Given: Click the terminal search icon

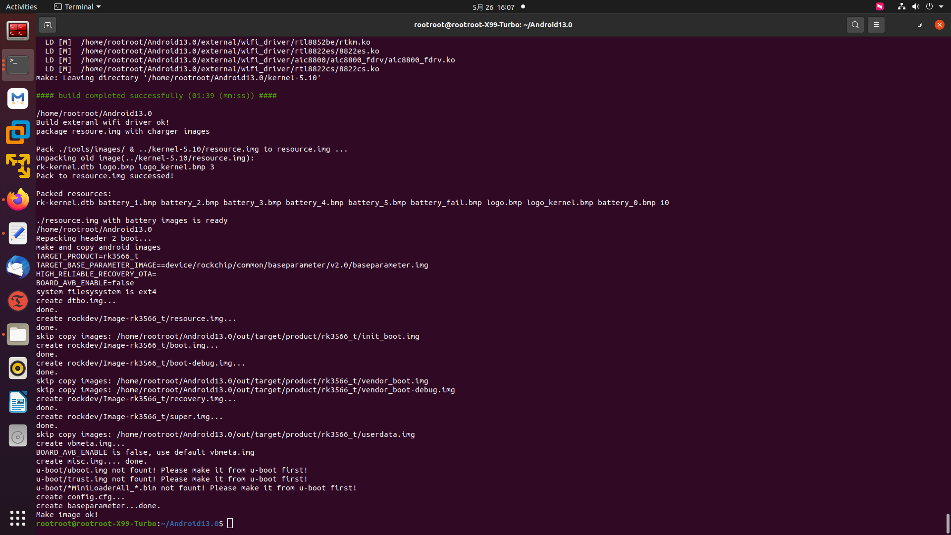Looking at the screenshot, I should coord(855,25).
